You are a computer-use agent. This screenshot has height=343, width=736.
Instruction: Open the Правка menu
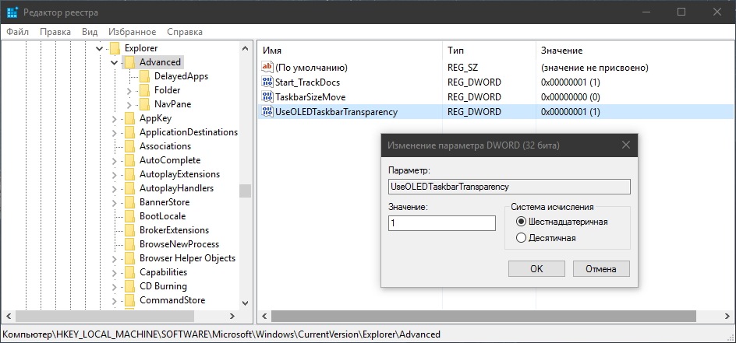click(55, 32)
